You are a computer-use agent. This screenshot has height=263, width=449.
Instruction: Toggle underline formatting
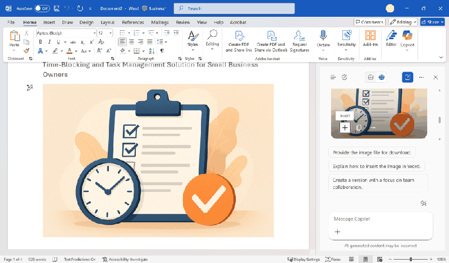click(58, 42)
